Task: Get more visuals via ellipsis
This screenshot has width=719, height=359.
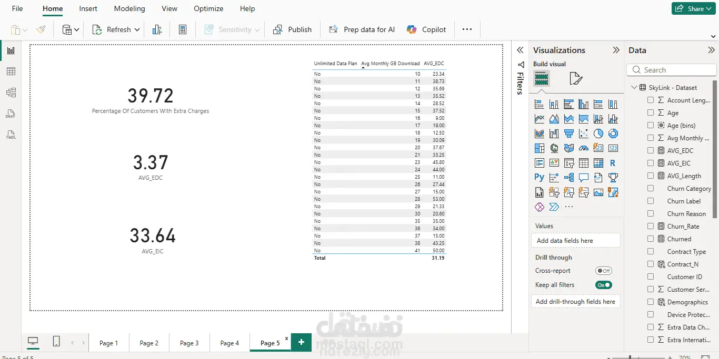Action: 568,207
